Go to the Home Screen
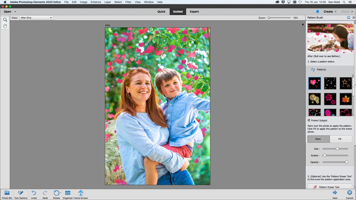 (81, 194)
